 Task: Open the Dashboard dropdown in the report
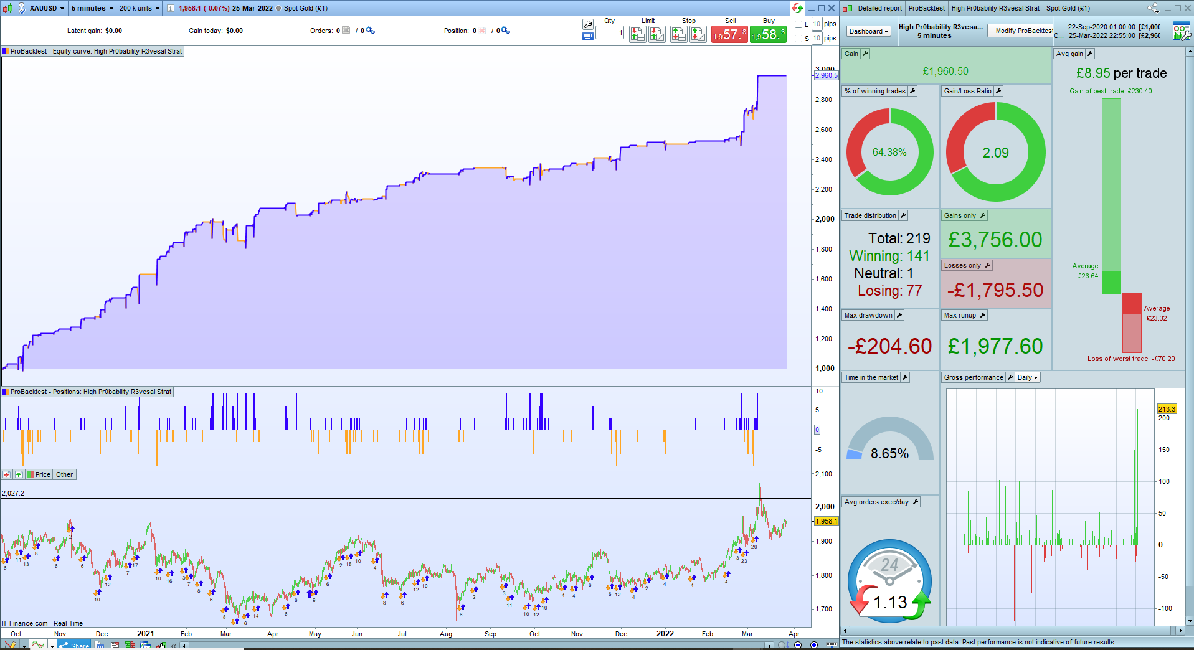pyautogui.click(x=868, y=31)
